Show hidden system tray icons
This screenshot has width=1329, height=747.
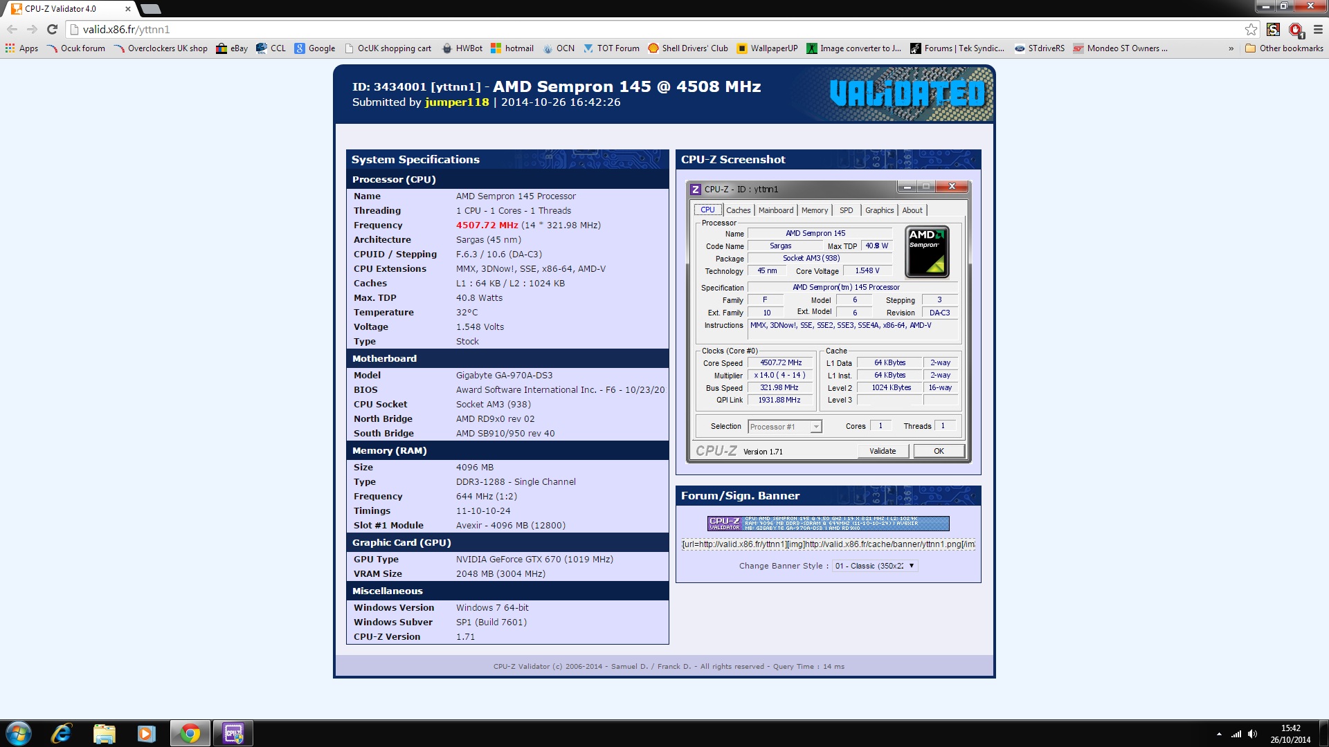(1219, 734)
